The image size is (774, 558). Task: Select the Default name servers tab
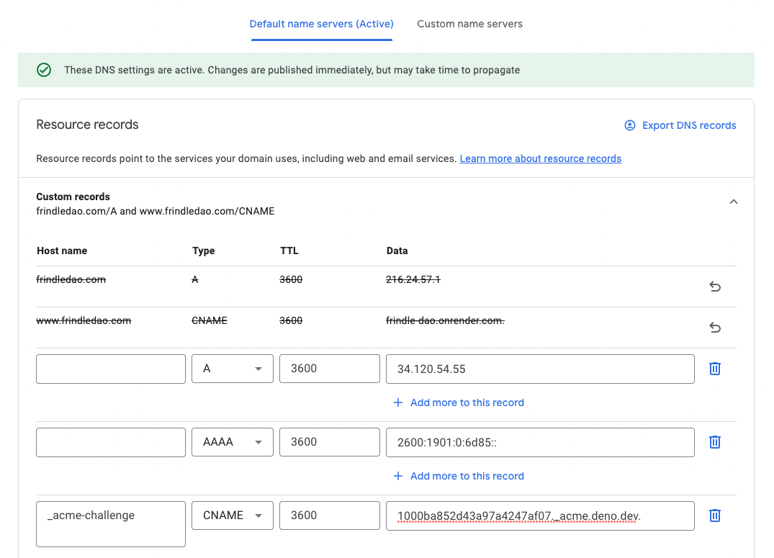[321, 24]
